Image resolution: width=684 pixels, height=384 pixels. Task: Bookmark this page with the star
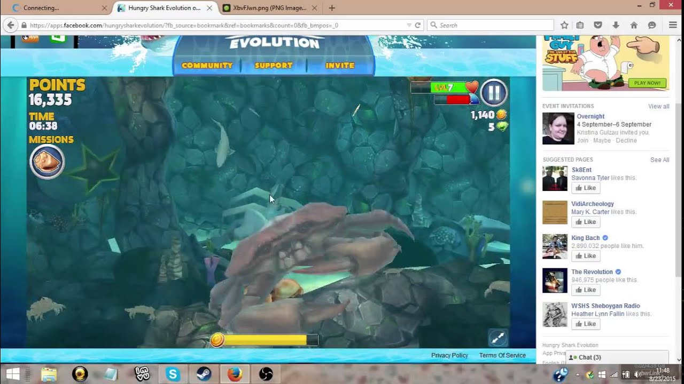click(564, 25)
